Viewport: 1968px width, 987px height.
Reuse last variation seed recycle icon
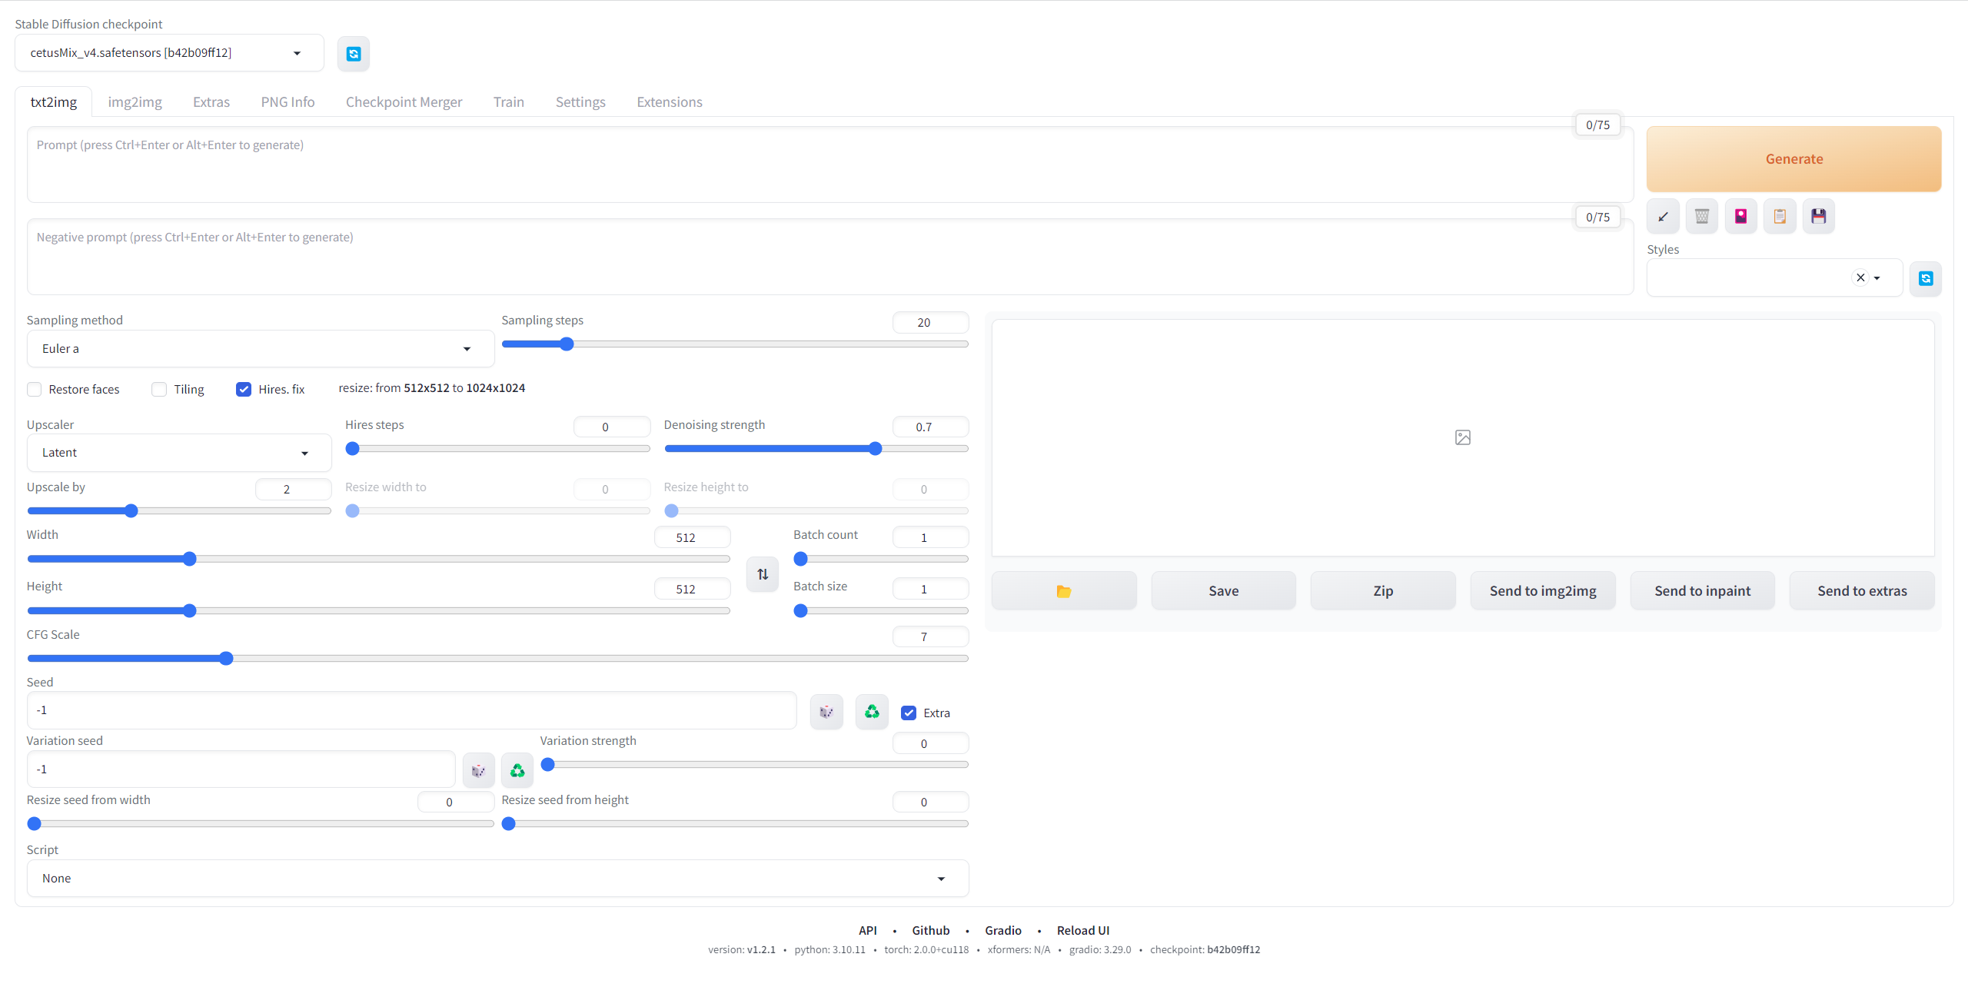[517, 770]
